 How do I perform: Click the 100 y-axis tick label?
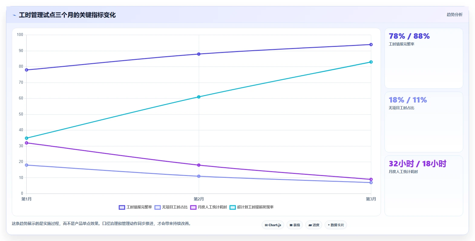(x=20, y=35)
